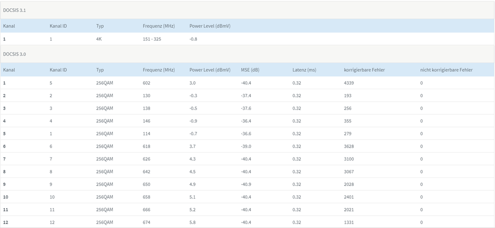
Task: Click correctable errors value 3100
Action: pyautogui.click(x=349, y=159)
